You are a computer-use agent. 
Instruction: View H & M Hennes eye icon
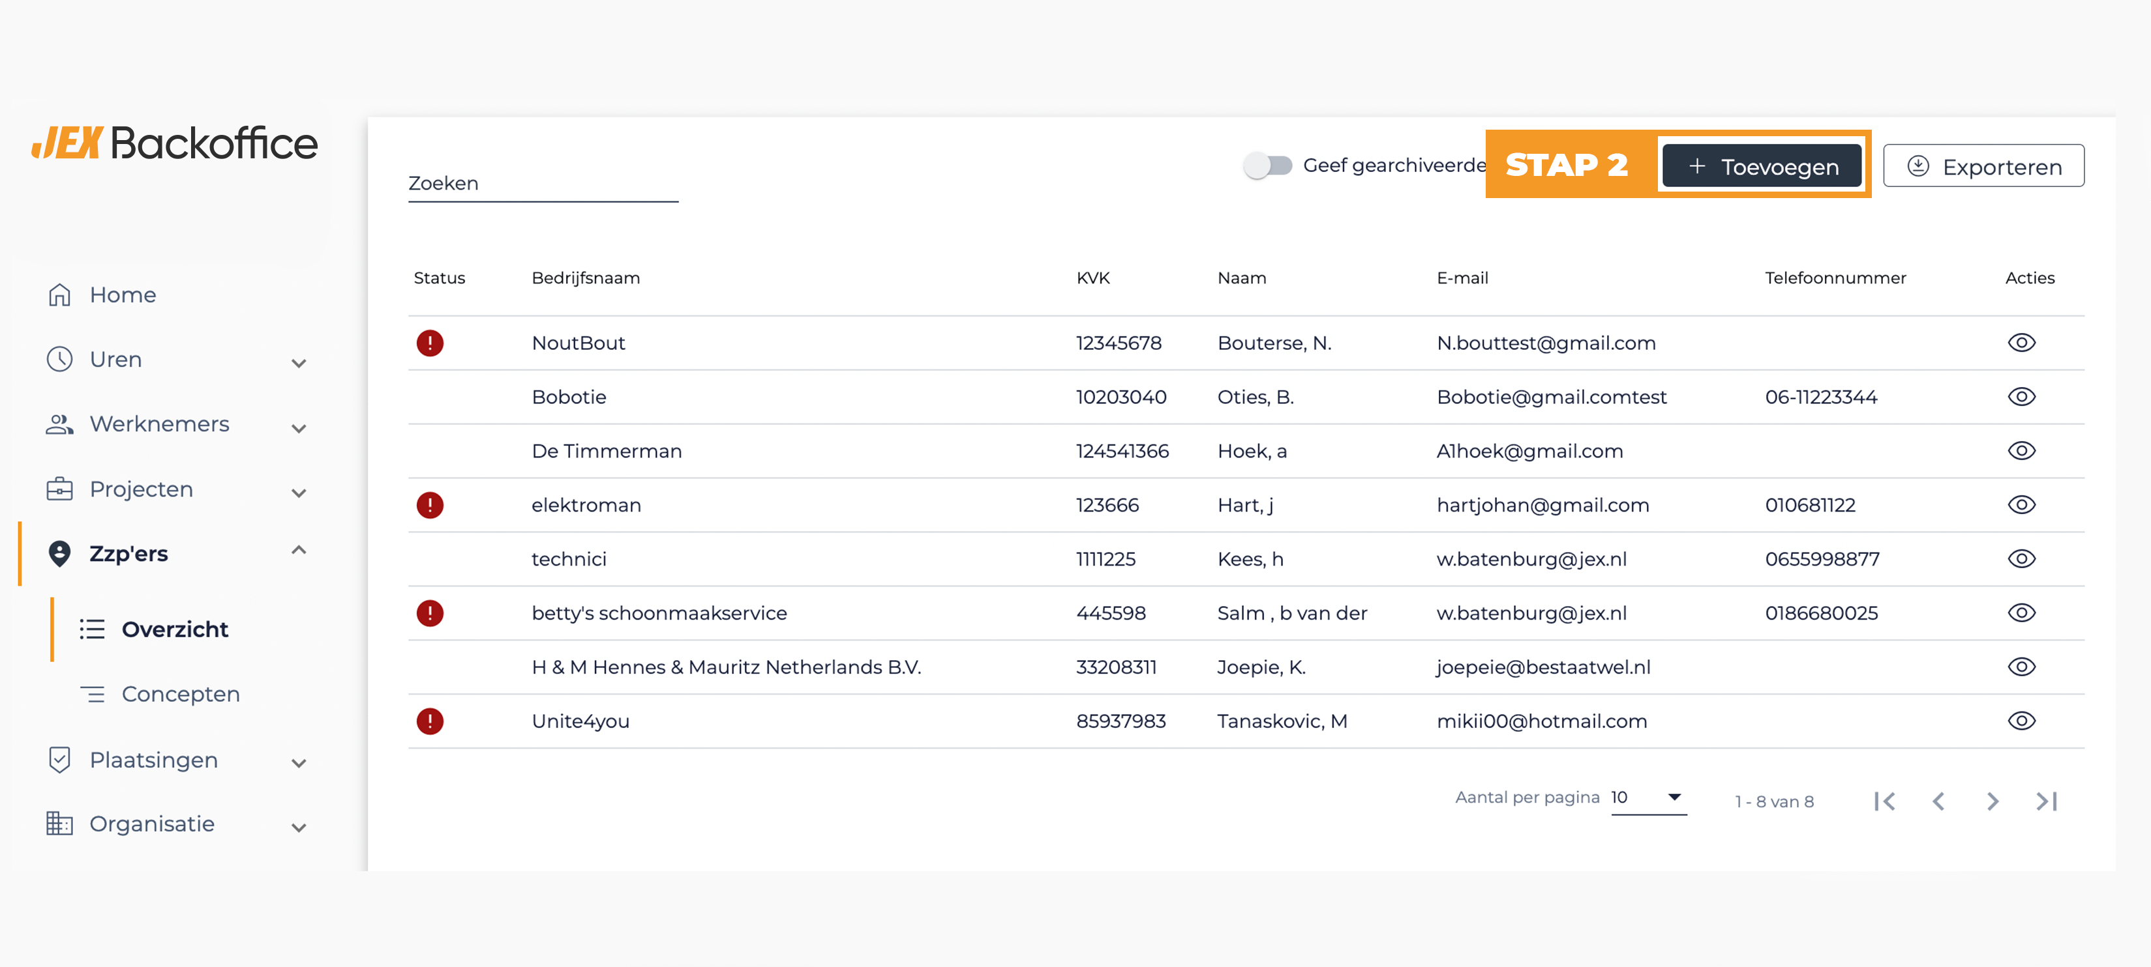(x=2022, y=667)
